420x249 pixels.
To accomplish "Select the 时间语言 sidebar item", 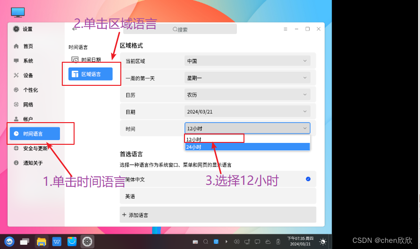I will pos(35,133).
